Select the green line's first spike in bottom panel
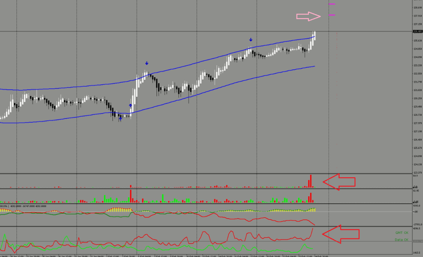Viewport: 423px width, 257px height. [x=5, y=236]
